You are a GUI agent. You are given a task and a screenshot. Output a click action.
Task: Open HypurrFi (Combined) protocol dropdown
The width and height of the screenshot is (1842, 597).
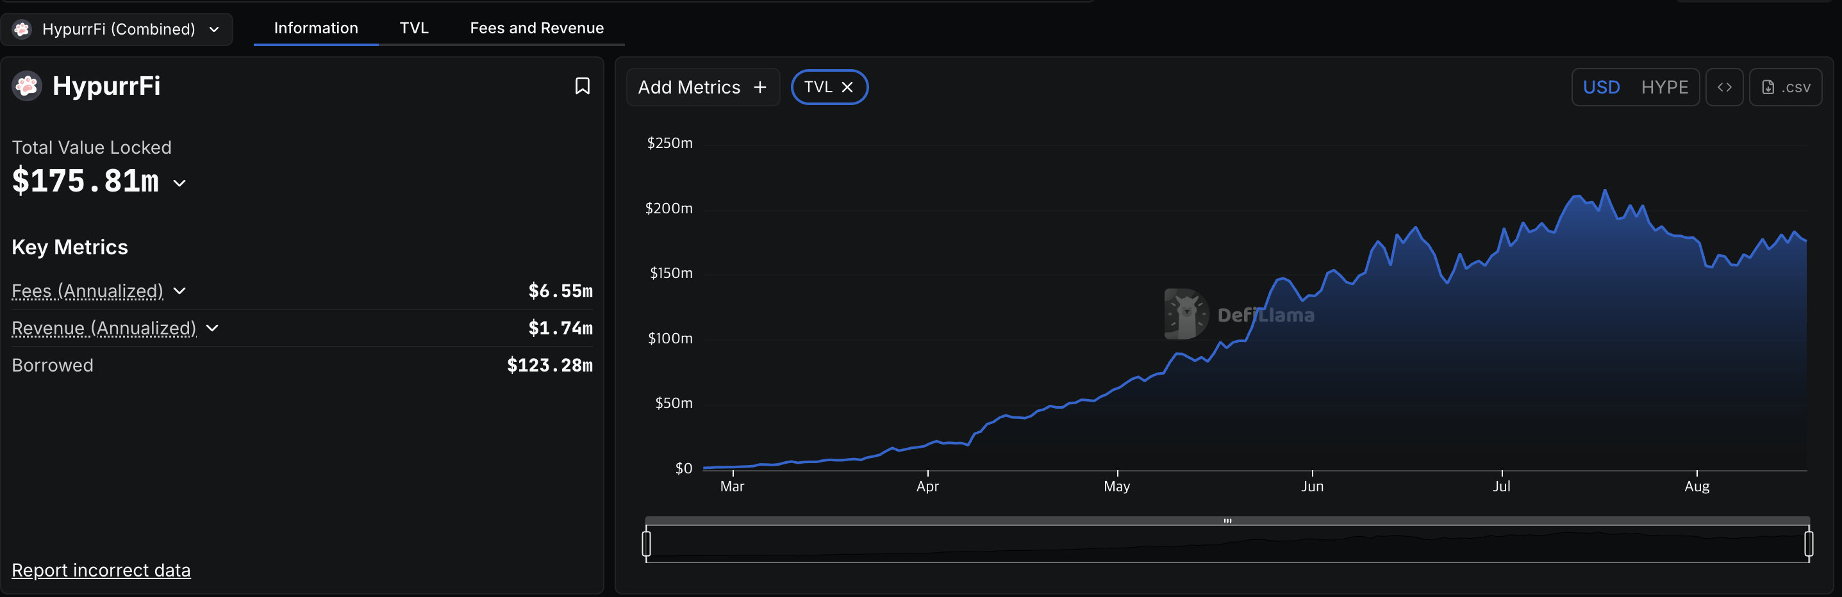pyautogui.click(x=117, y=29)
